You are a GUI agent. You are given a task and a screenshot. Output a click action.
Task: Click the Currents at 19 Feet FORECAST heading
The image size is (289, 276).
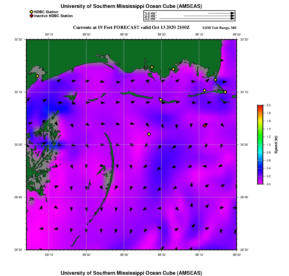(131, 28)
